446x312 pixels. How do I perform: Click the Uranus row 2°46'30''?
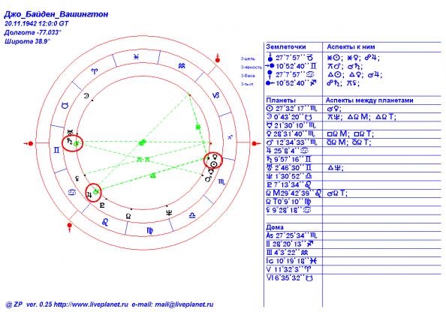tap(353, 168)
